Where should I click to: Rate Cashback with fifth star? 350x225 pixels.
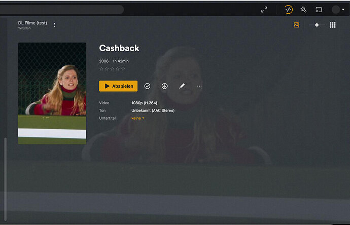click(123, 69)
